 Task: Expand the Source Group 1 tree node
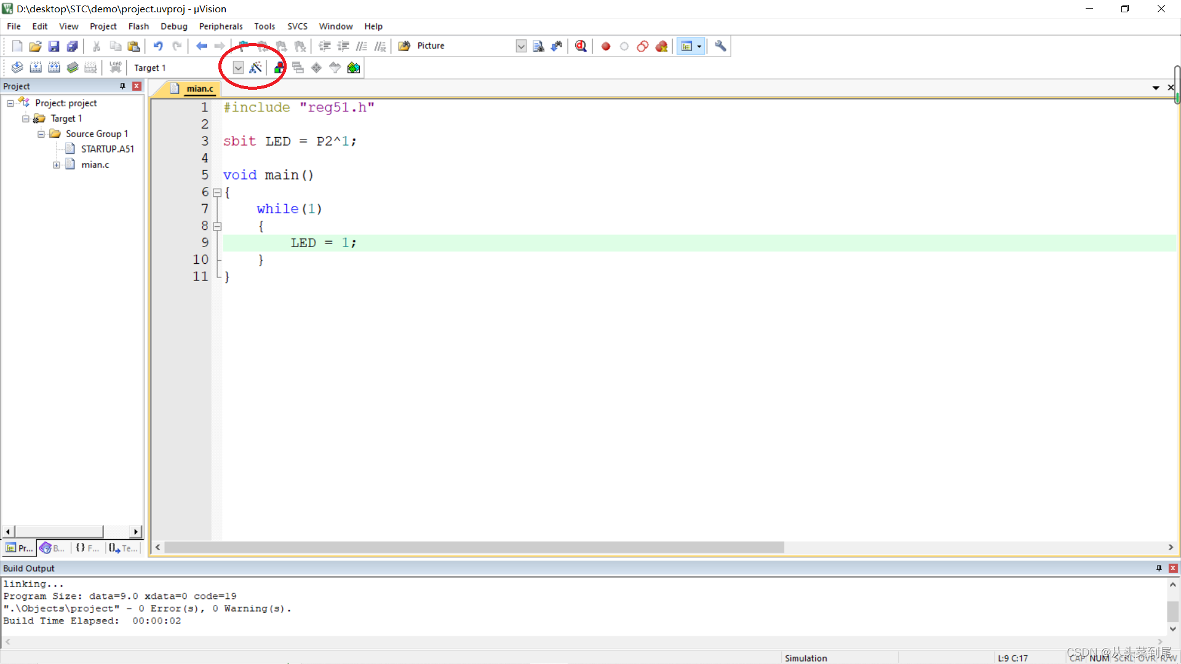point(41,133)
